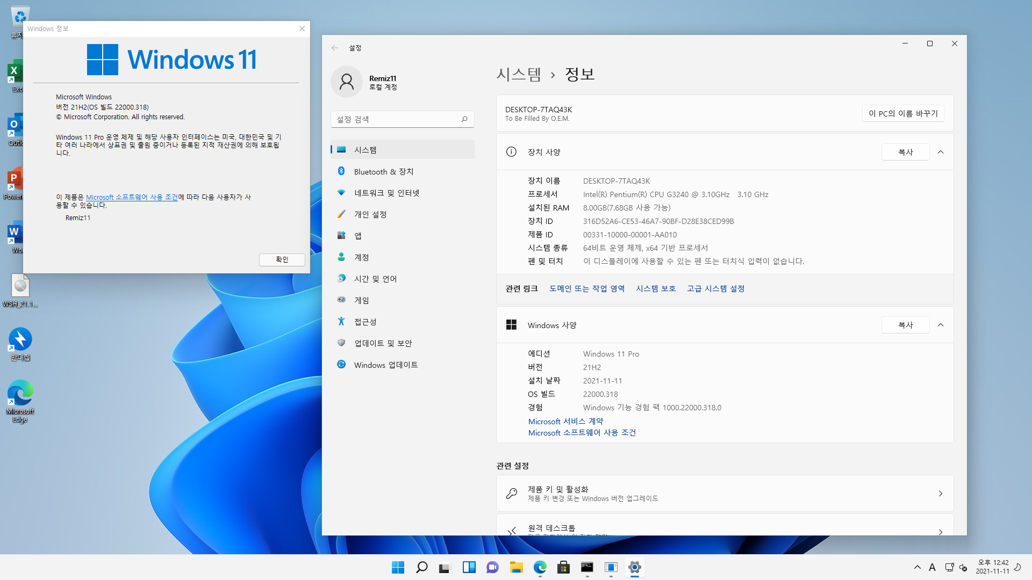Viewport: 1032px width, 580px height.
Task: Click 확인 in Windows 정보 dialog
Action: (x=282, y=259)
